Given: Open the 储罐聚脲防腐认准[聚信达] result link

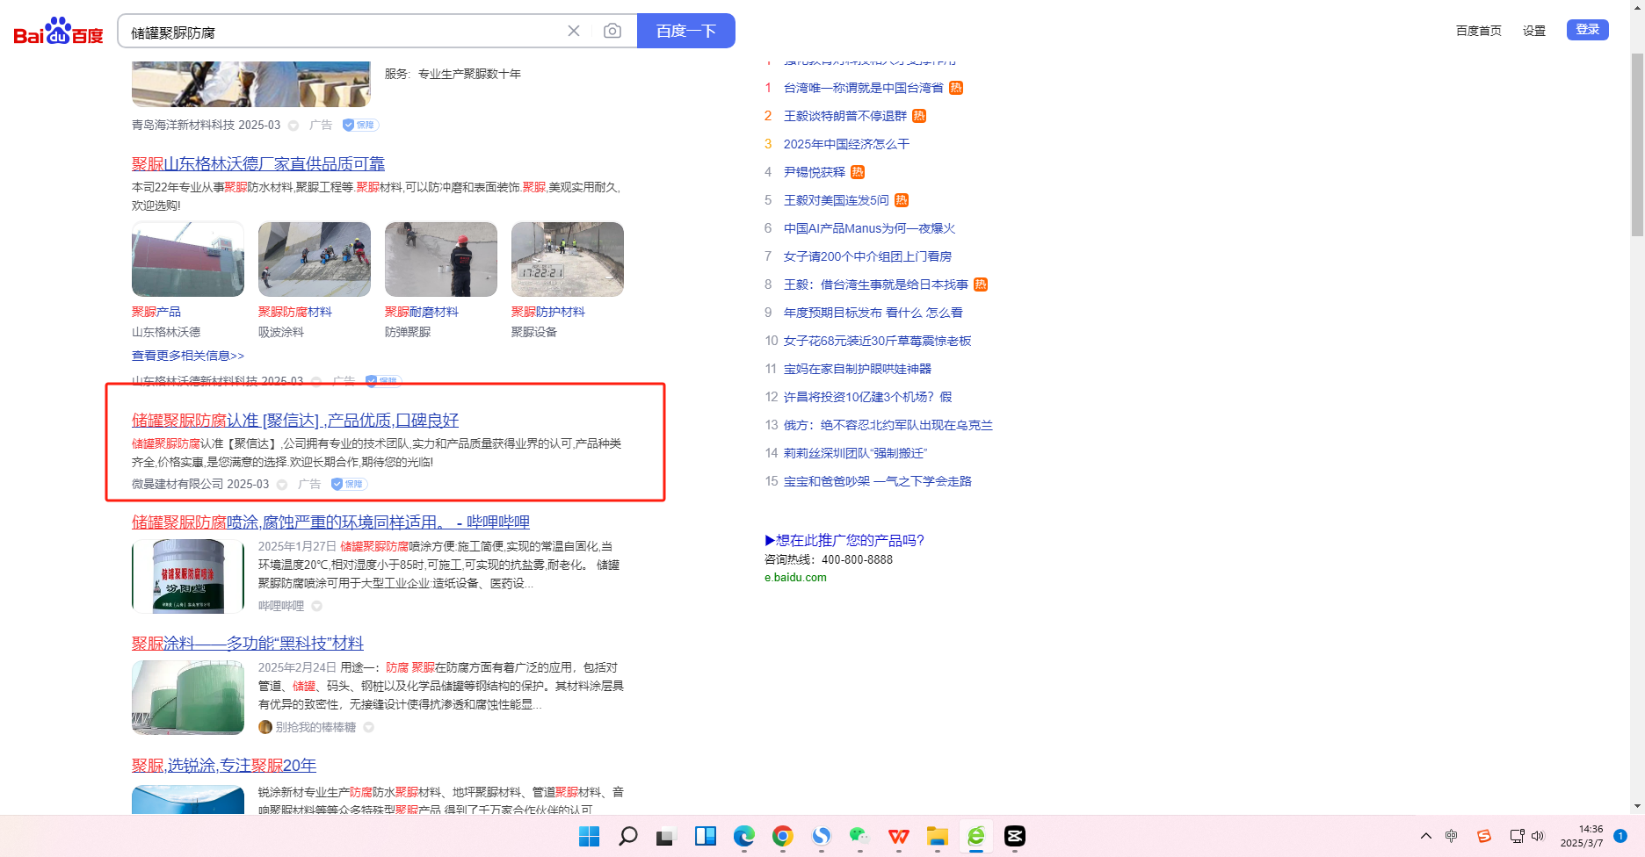Looking at the screenshot, I should pyautogui.click(x=295, y=421).
